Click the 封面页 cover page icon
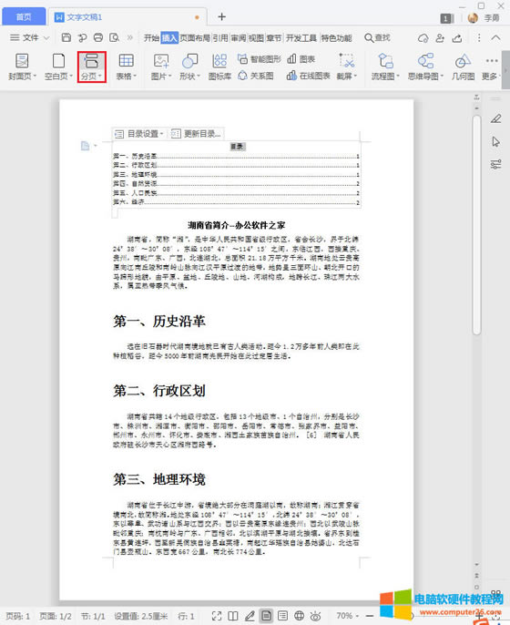The image size is (510, 625). coord(22,67)
